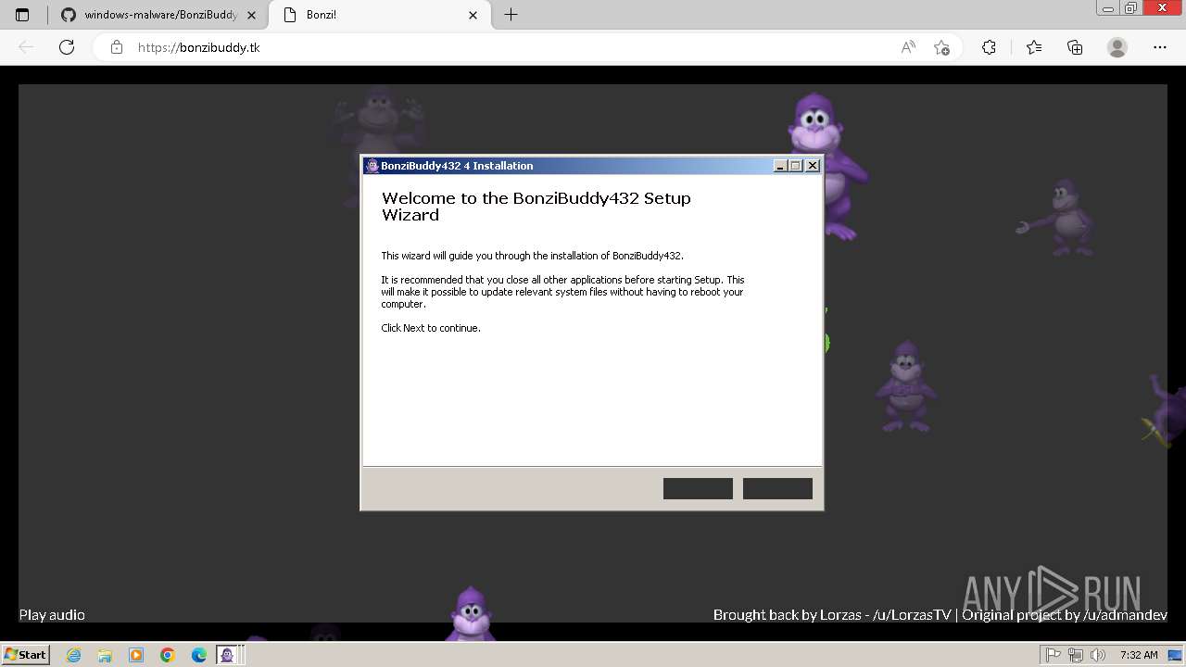This screenshot has height=667, width=1186.
Task: Open the tab actions menu icon
Action: pos(22,15)
